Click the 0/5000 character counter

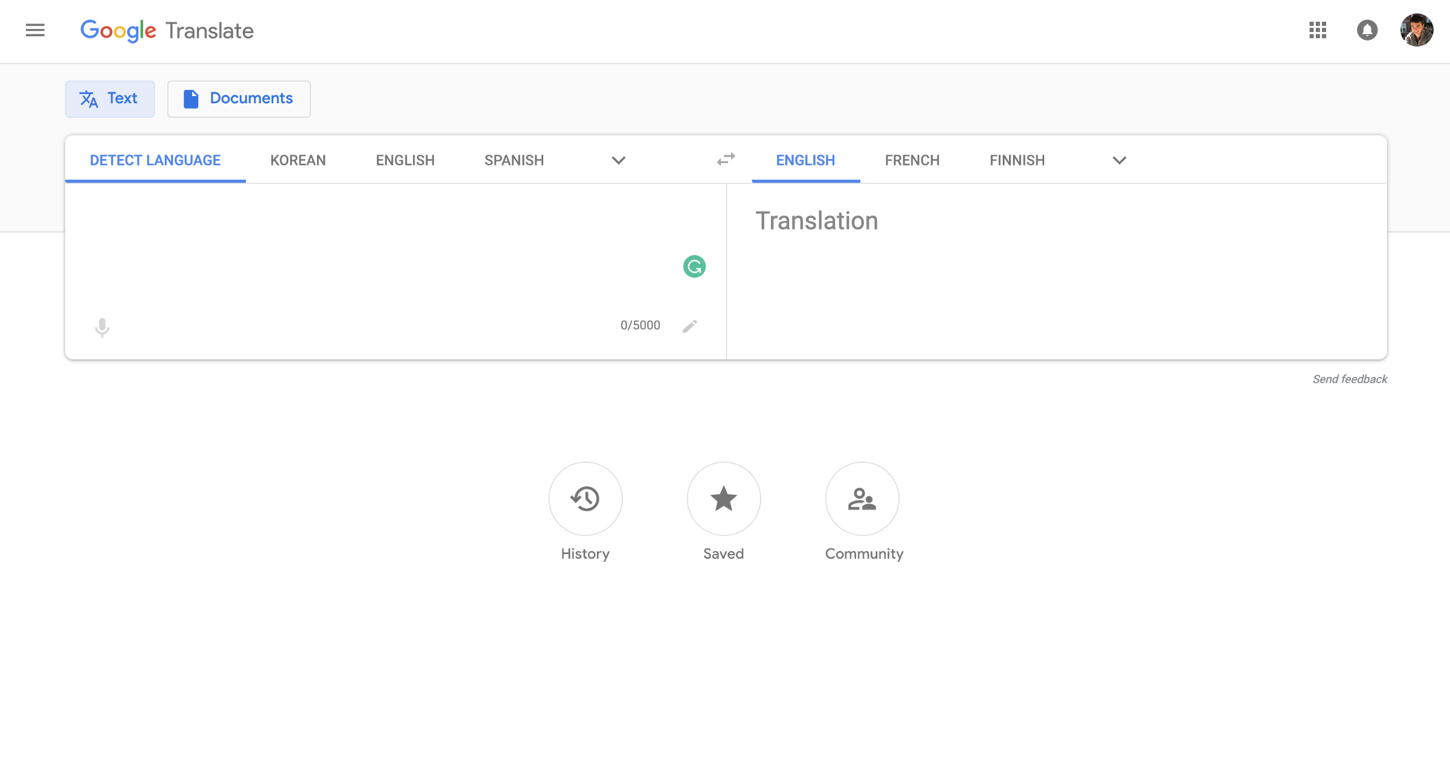[x=640, y=326]
